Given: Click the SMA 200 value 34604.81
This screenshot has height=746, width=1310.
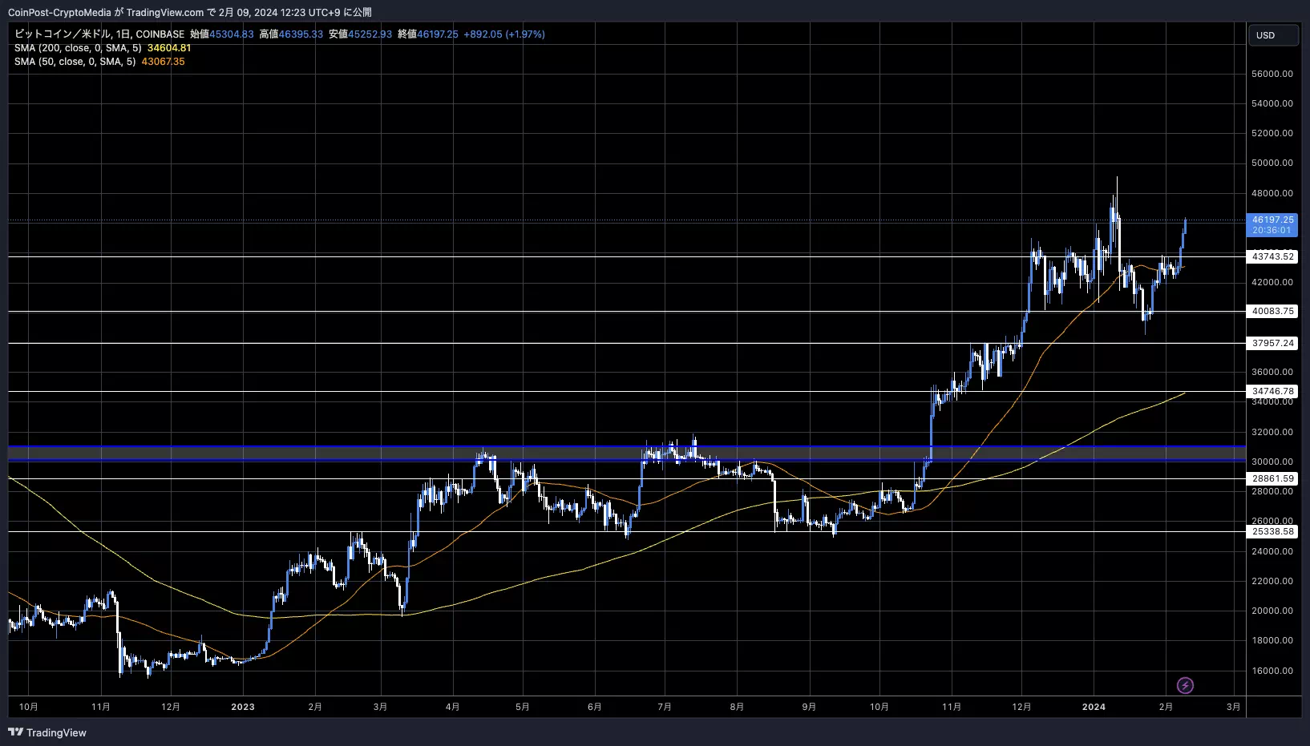Looking at the screenshot, I should [169, 48].
